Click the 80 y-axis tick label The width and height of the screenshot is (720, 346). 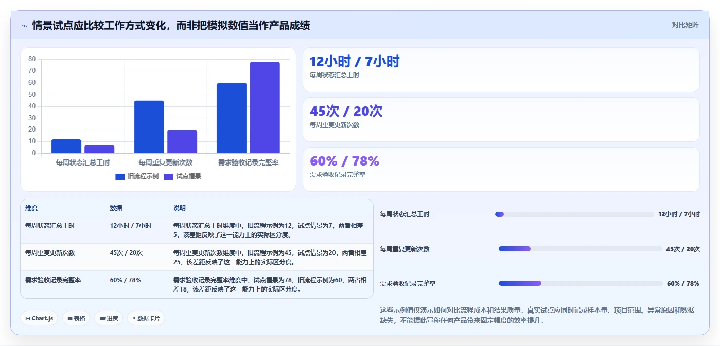pos(32,59)
